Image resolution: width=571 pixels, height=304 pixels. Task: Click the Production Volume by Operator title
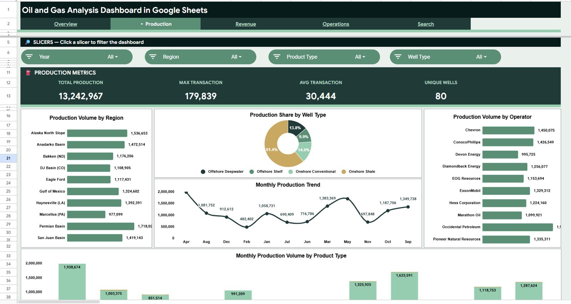point(492,117)
